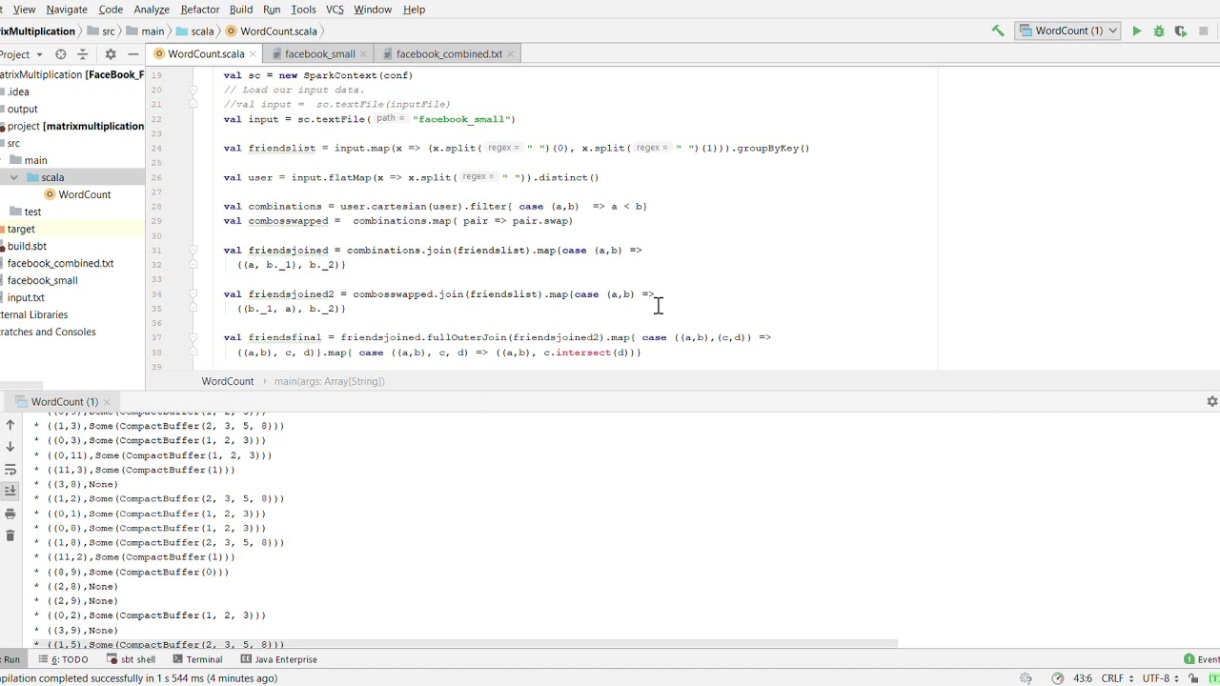Locate the opened file with the crosshair icon in the Project panel
Viewport: 1220px width, 686px height.
(61, 54)
